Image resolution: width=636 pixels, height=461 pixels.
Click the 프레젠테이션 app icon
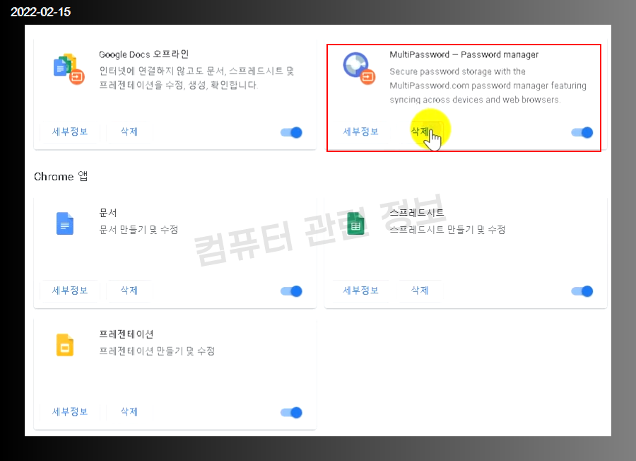(x=65, y=344)
